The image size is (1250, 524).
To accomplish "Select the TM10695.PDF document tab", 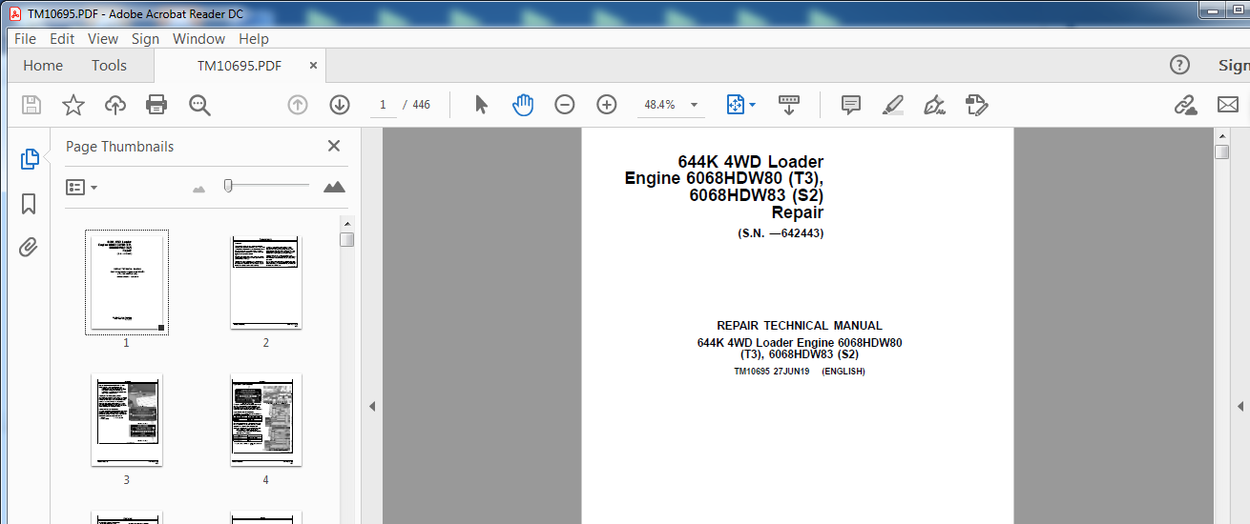I will (239, 66).
